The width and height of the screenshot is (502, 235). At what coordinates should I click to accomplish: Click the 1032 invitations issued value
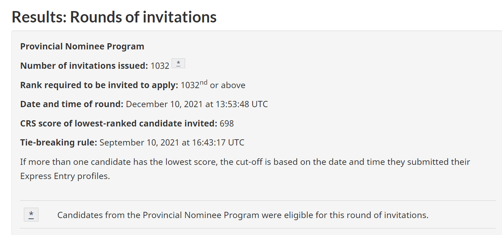160,66
